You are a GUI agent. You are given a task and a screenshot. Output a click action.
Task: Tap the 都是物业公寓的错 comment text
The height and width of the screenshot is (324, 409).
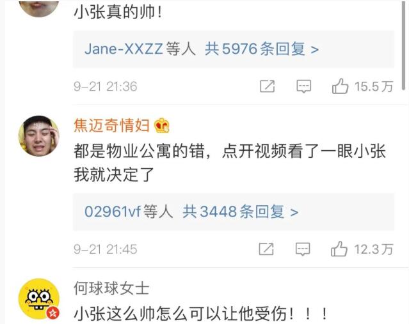[x=230, y=163]
